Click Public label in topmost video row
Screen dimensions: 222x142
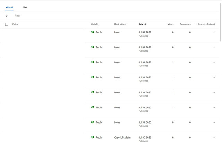click(x=99, y=32)
